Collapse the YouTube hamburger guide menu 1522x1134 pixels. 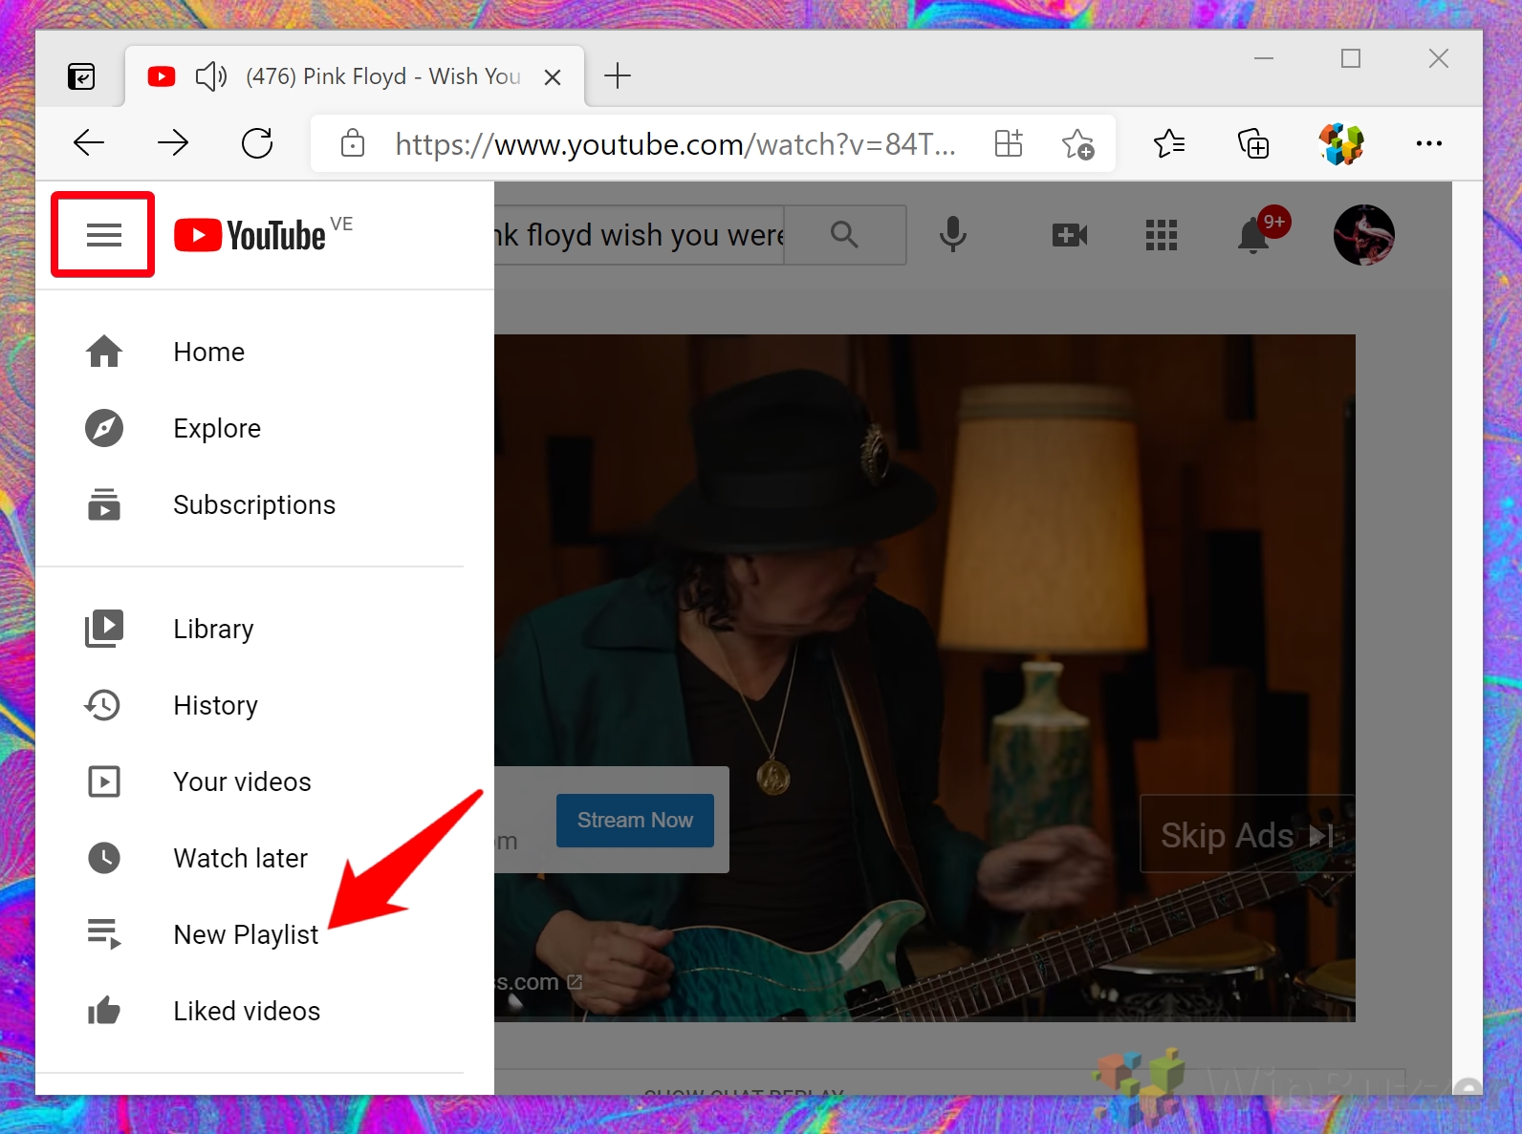(x=103, y=234)
